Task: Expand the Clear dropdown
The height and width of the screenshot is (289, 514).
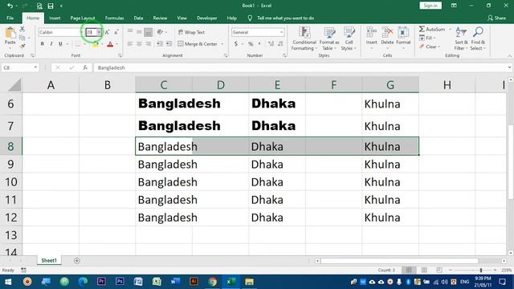Action: coord(430,47)
